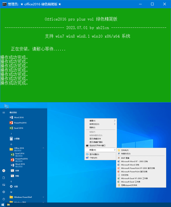Launch Excel 2016 inside Office 2016 folder
Viewport: 171px width, 207px height.
pos(18,154)
